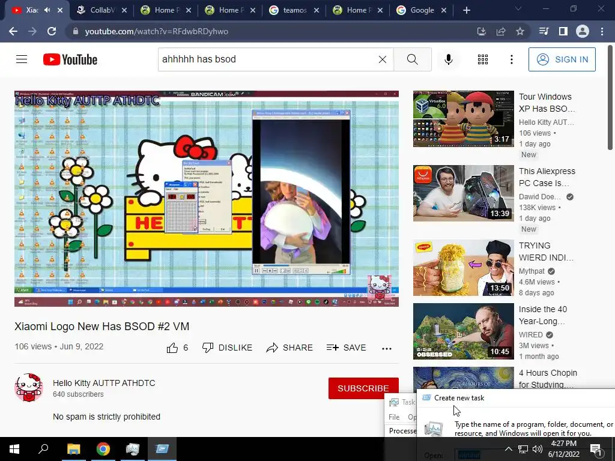The image size is (615, 461).
Task: Show hidden system tray icons
Action: 508,449
